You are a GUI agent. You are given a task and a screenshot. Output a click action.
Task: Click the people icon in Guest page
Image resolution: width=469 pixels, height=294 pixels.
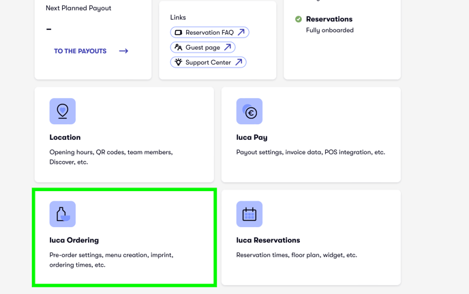point(179,47)
